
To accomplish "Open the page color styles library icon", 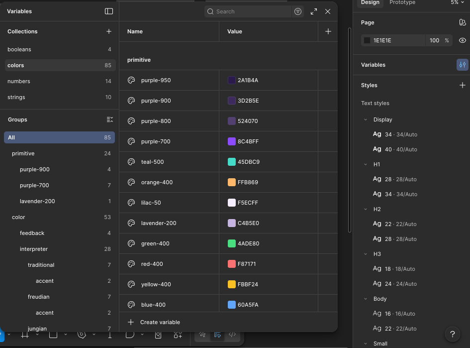I will [x=462, y=22].
